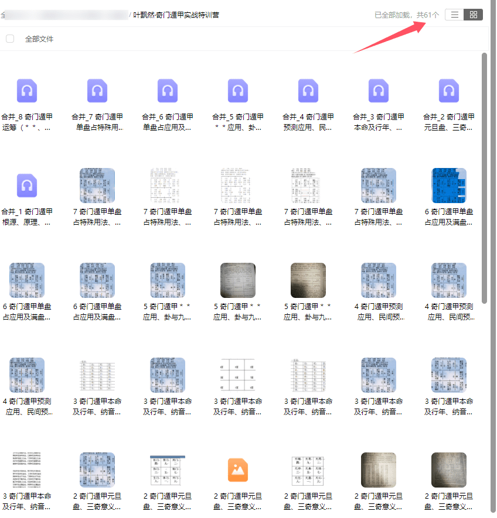Screen dimensions: 497x518
Task: Open the text-page 3 奇门遁甲本命 thumbnail
Action: pyautogui.click(x=27, y=469)
